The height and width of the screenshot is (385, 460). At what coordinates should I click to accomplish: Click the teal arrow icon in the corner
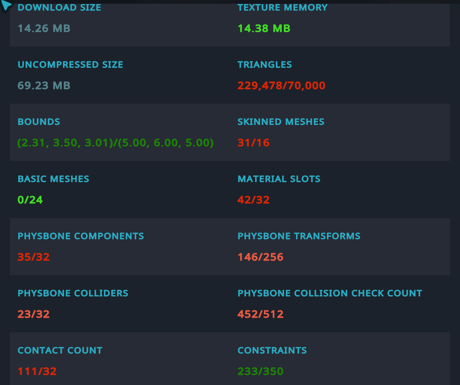click(x=6, y=5)
